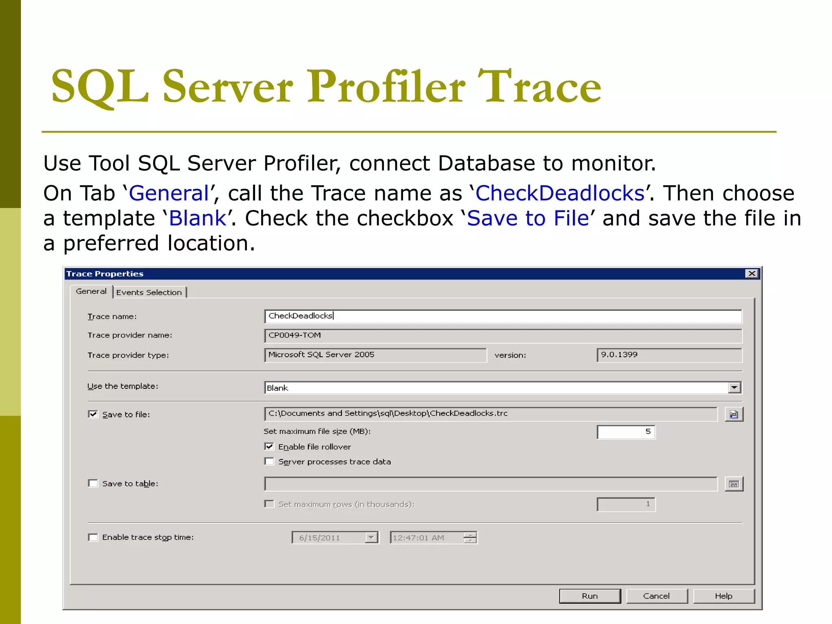Click the 'Trace provider name:' label
The width and height of the screenshot is (832, 624).
(x=130, y=335)
